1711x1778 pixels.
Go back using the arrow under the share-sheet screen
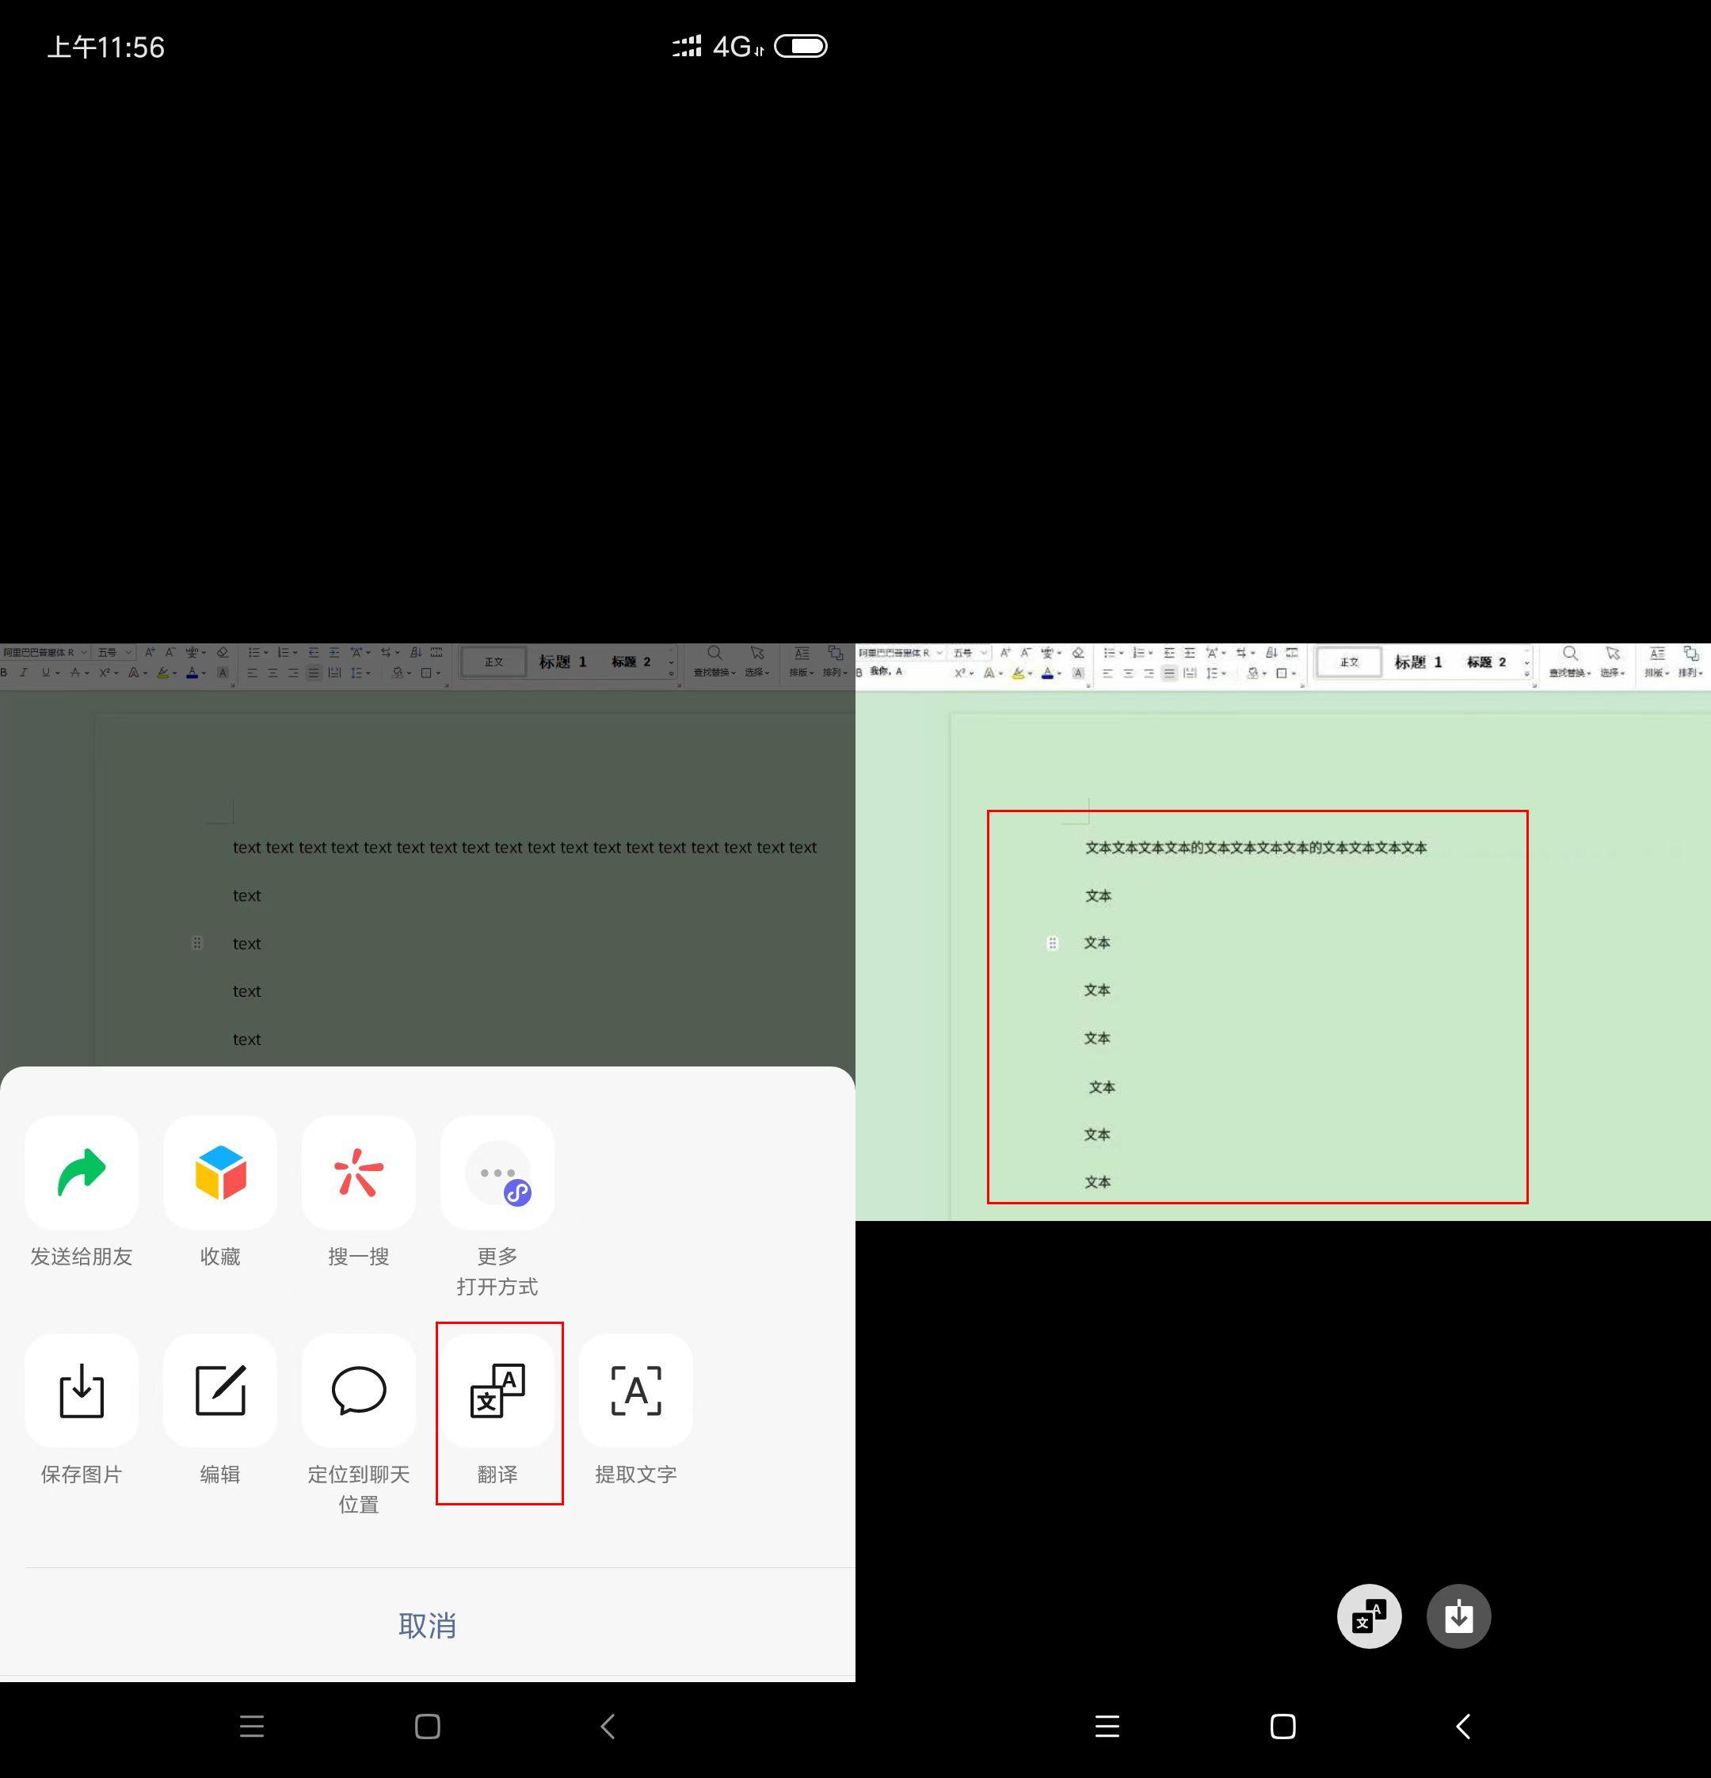tap(608, 1726)
